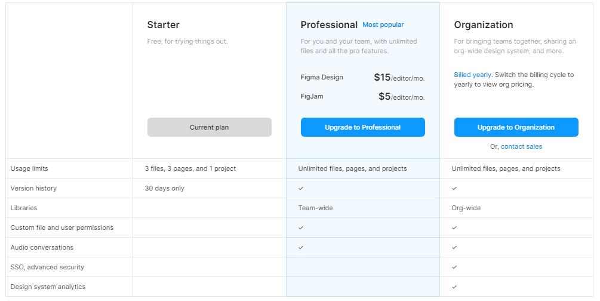The height and width of the screenshot is (301, 600).
Task: Click Organization's Audio conversations checkmark
Action: 454,247
